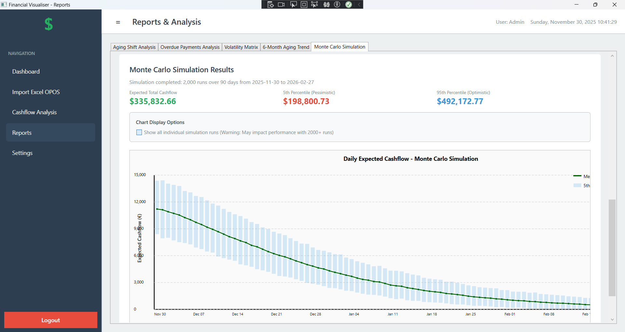
Task: Click the green dollar sign logo
Action: coord(49,24)
